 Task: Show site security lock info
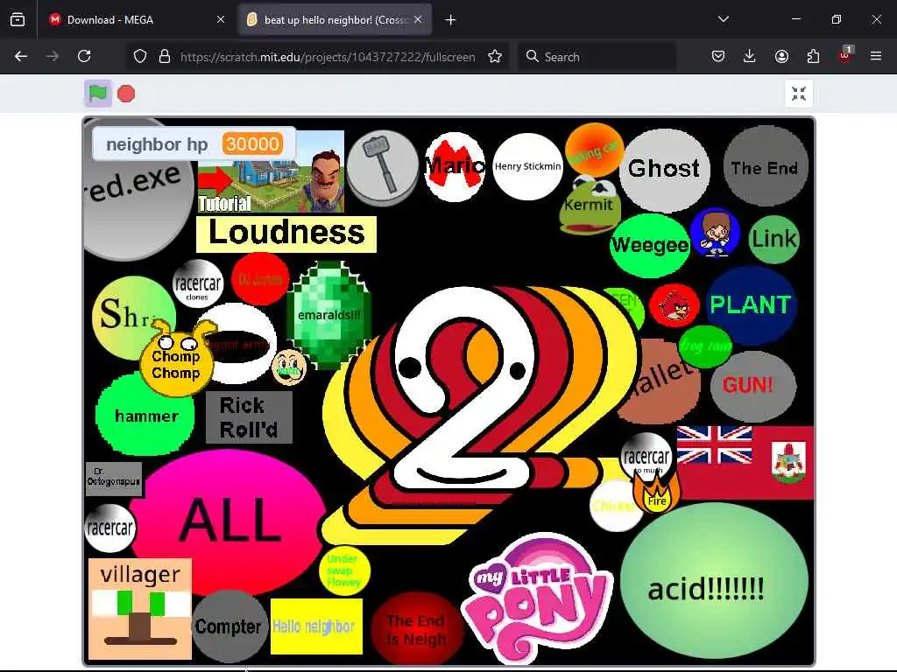(165, 56)
